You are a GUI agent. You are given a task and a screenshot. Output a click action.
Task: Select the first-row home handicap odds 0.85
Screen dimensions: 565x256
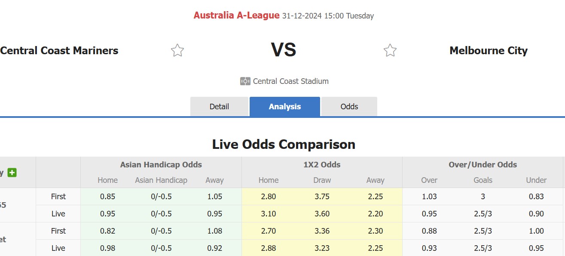pos(107,196)
